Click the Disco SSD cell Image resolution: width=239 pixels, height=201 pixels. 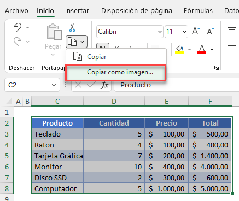57,178
